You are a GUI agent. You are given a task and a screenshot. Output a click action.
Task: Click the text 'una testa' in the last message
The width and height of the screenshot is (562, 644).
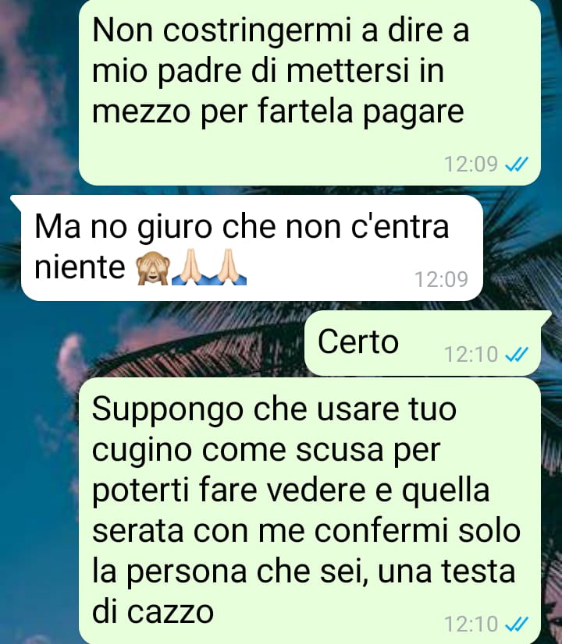pos(446,571)
